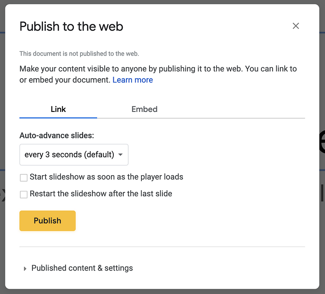
Task: Close the Publish to the web dialog
Action: tap(296, 26)
